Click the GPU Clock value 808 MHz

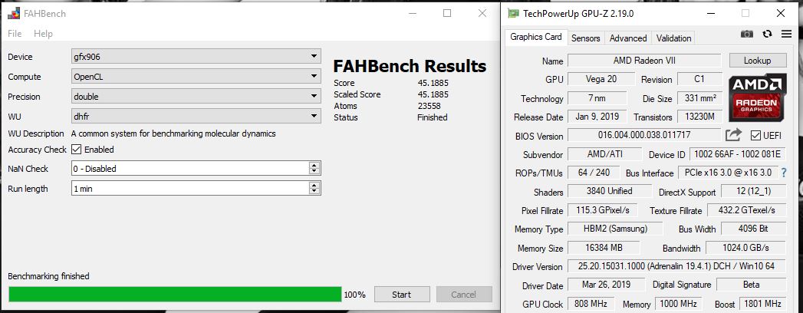pos(591,303)
